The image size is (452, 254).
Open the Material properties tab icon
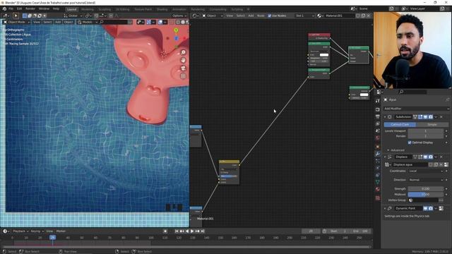coord(378,190)
